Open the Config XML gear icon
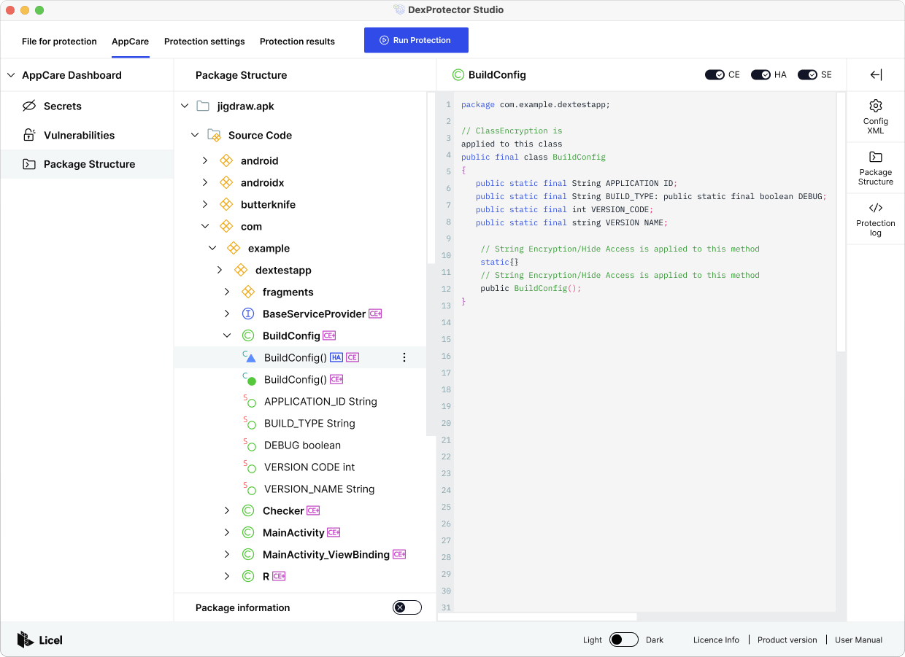This screenshot has width=905, height=657. tap(876, 106)
